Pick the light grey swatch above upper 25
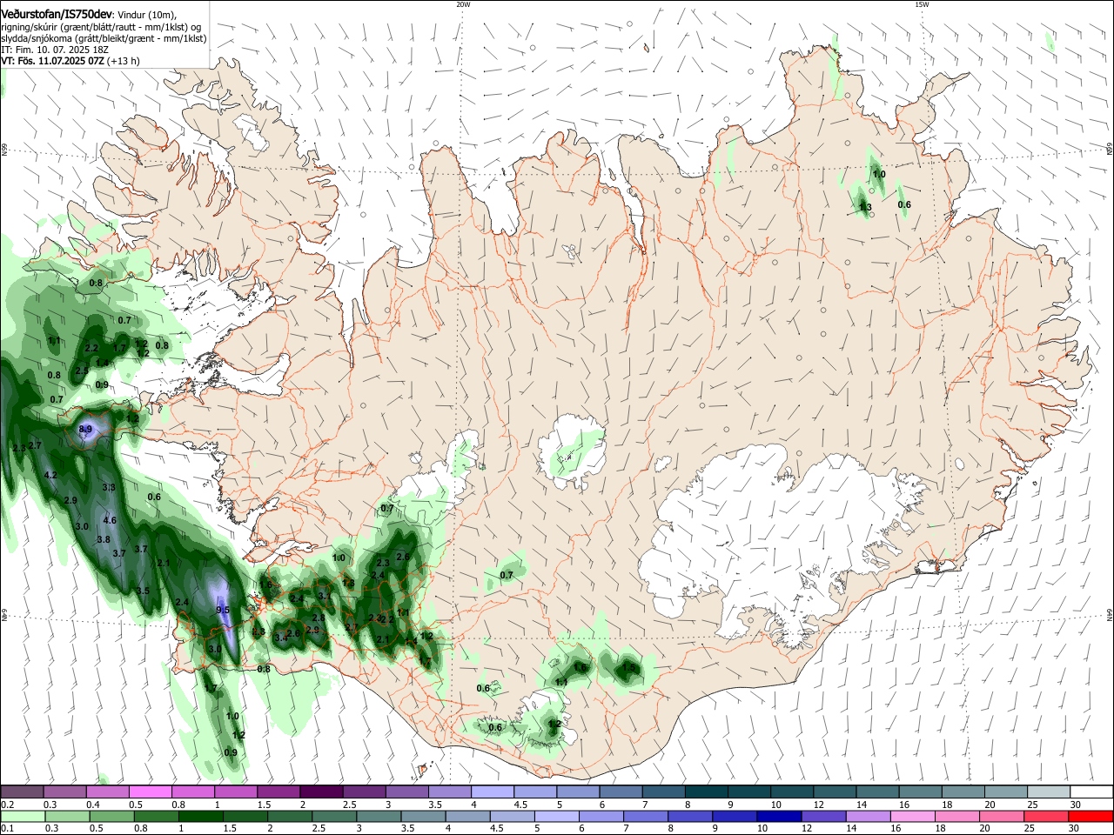1114x835 pixels. tap(1050, 792)
